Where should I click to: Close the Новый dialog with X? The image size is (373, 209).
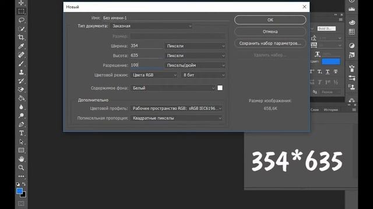[x=304, y=7]
